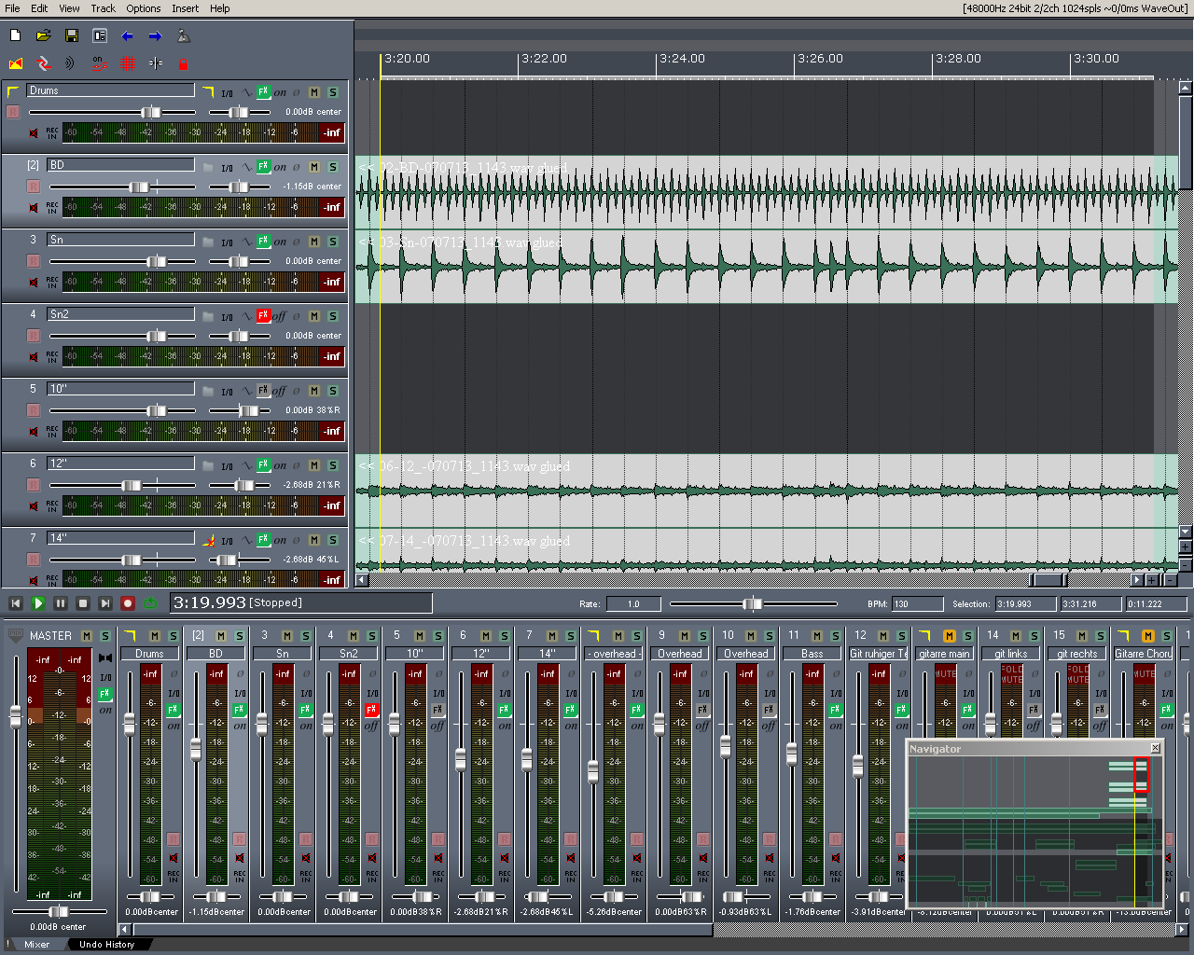
Task: Toggle locking with the red padlock icon
Action: (184, 64)
